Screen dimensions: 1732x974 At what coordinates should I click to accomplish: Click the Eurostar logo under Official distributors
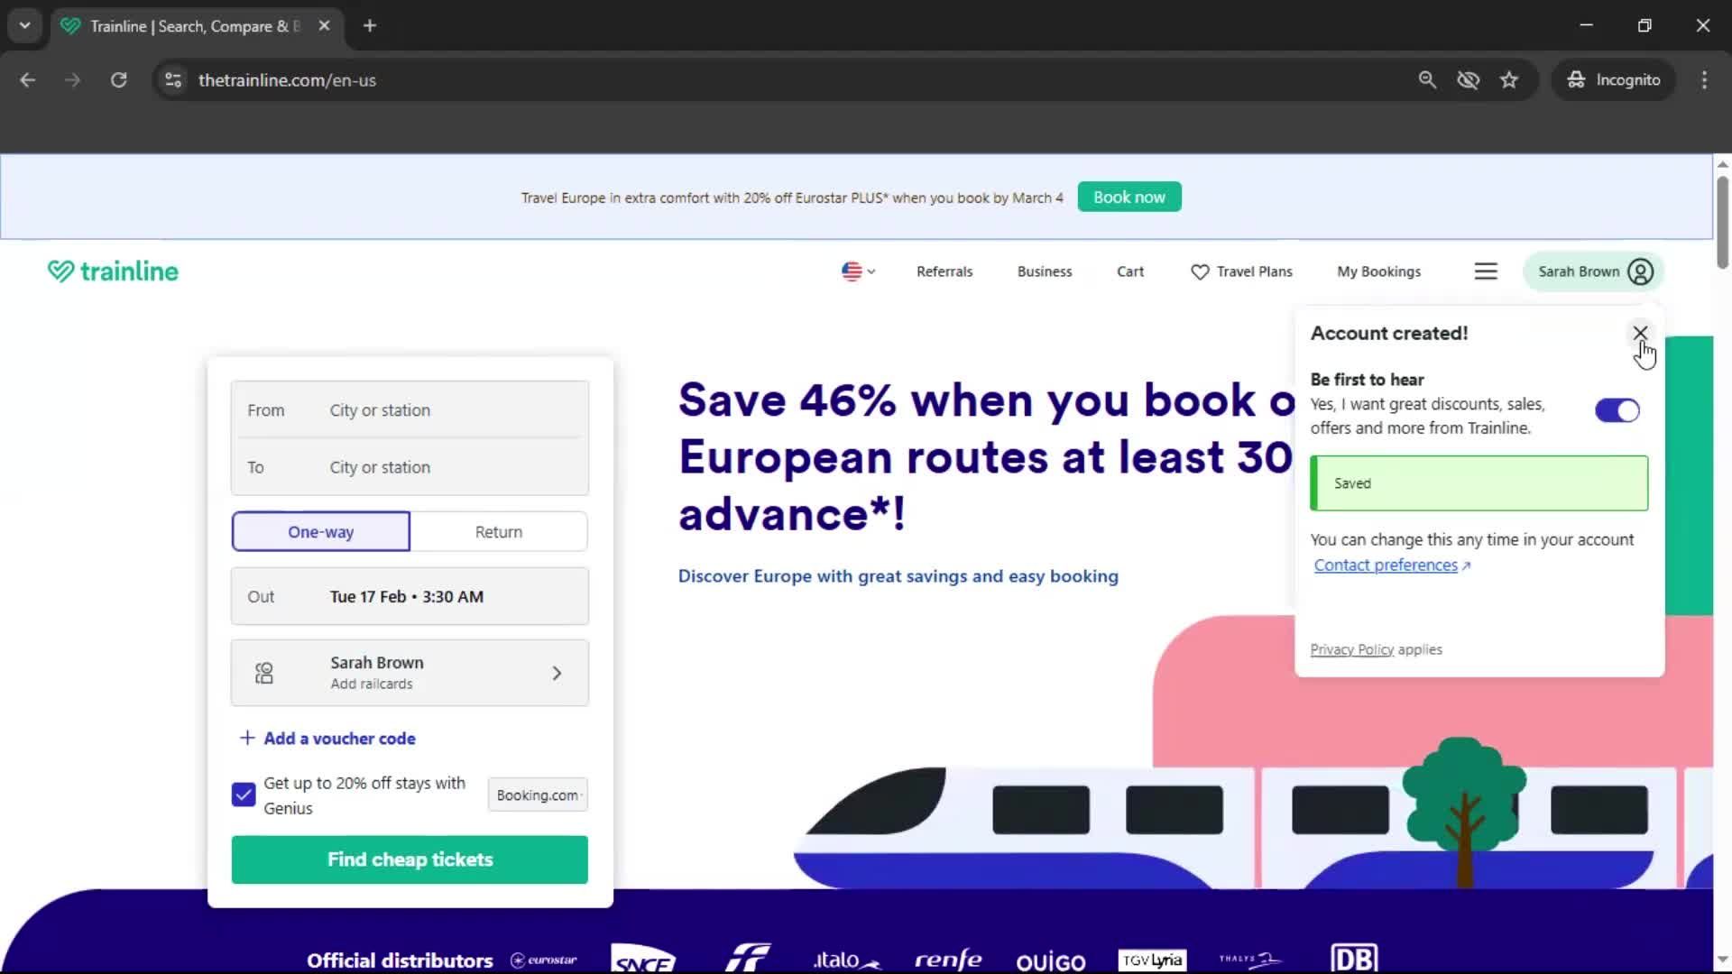[543, 960]
